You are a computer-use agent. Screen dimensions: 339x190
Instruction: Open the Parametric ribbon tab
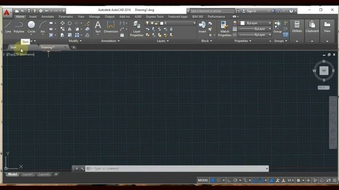click(66, 16)
